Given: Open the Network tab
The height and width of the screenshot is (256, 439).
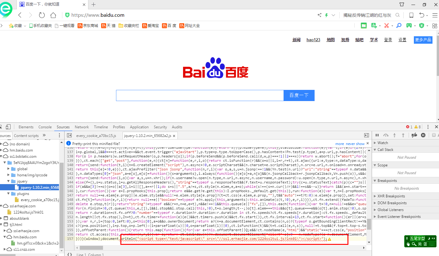Looking at the screenshot, I should click(x=82, y=127).
